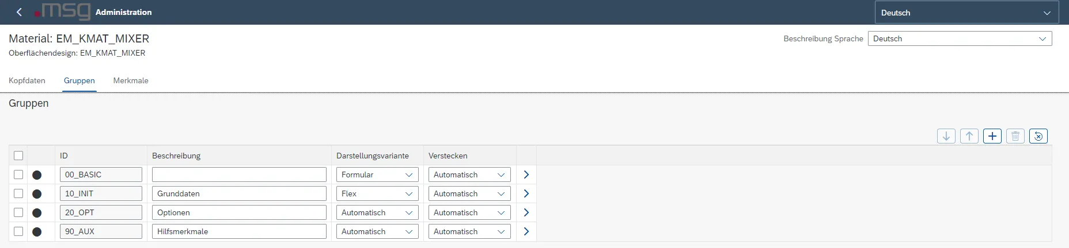This screenshot has height=248, width=1069.
Task: Select the 10_INIT row checkbox
Action: click(18, 193)
